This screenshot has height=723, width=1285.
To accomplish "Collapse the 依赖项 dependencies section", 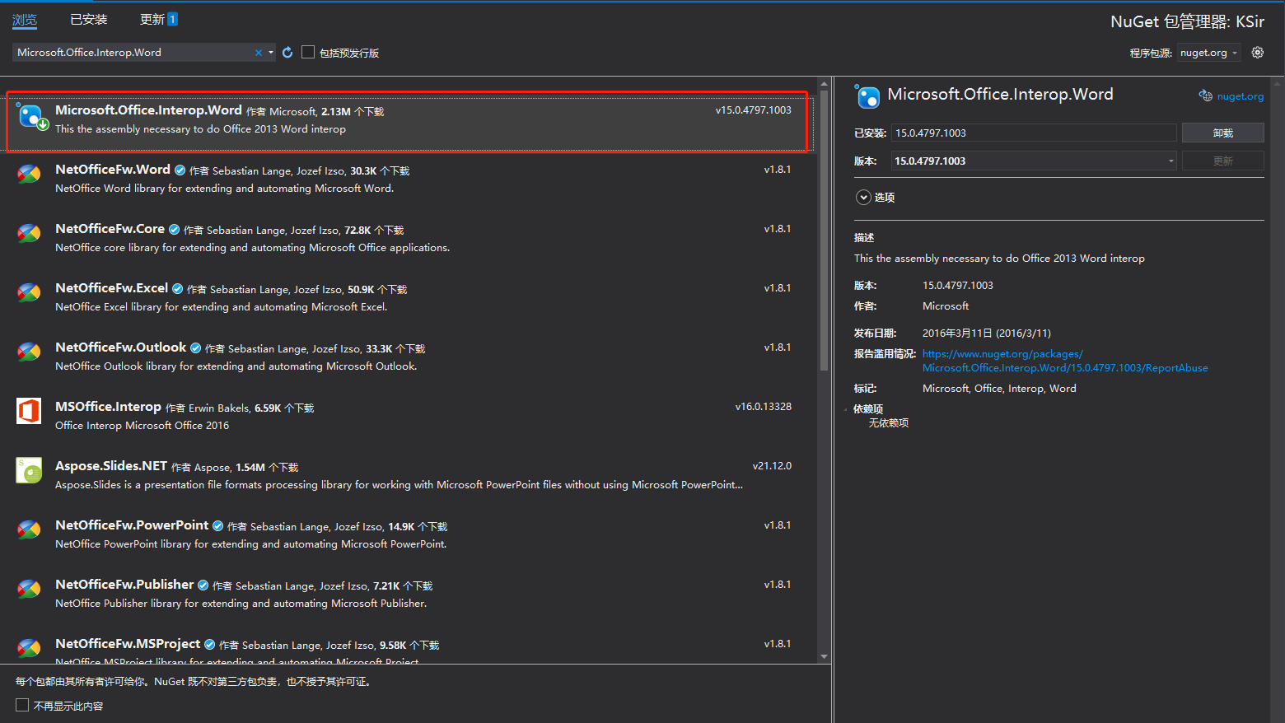I will 846,409.
